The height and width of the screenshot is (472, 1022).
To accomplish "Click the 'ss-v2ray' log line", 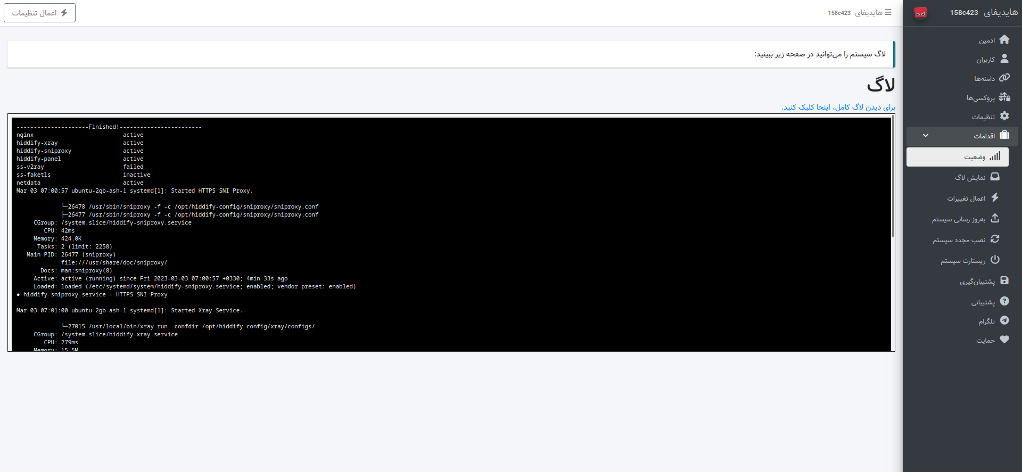I will click(x=80, y=167).
